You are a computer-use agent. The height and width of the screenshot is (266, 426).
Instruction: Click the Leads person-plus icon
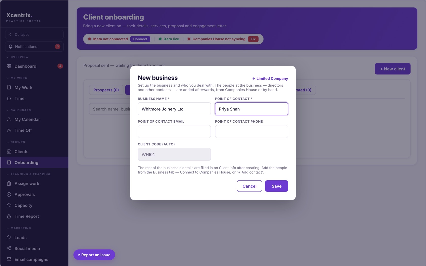[9, 237]
